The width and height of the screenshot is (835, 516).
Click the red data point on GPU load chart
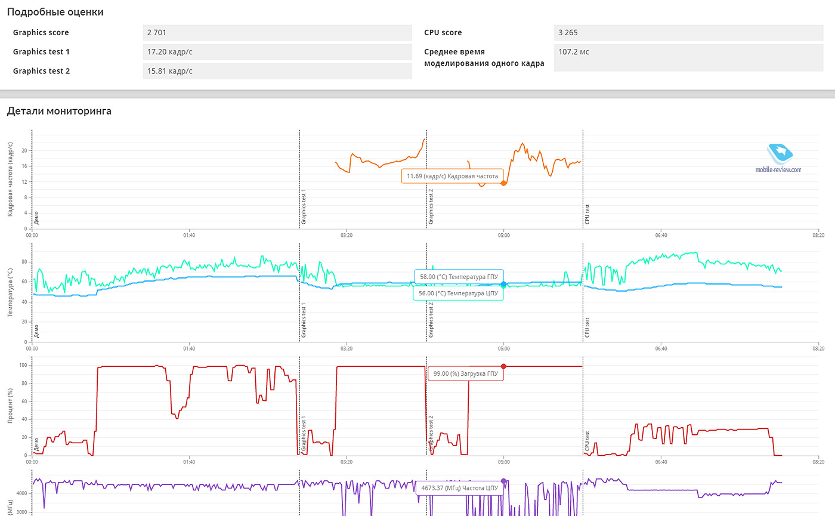click(503, 366)
